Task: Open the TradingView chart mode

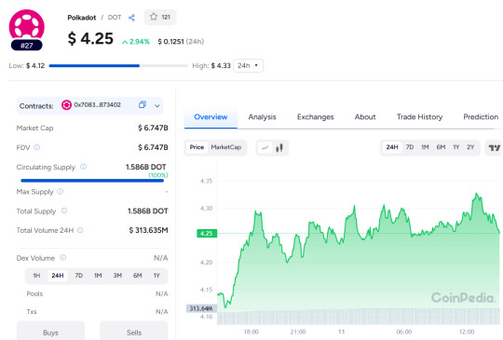Action: pos(494,148)
